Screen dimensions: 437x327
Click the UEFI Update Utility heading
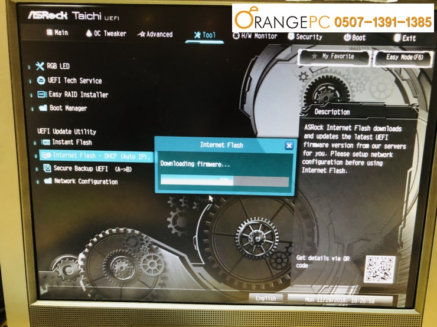pos(67,131)
